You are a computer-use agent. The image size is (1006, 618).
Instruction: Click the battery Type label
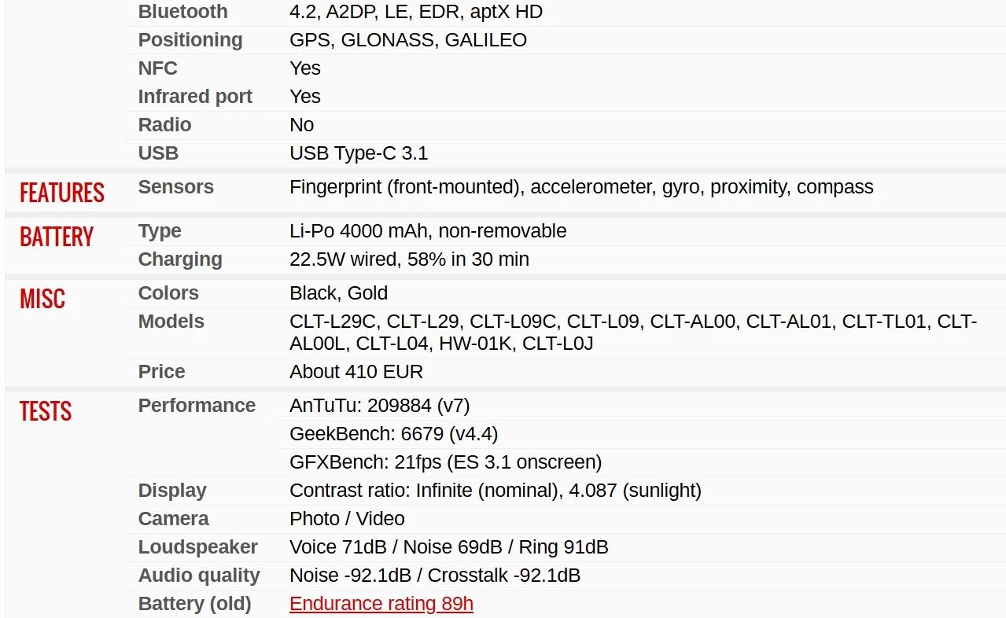(x=160, y=231)
